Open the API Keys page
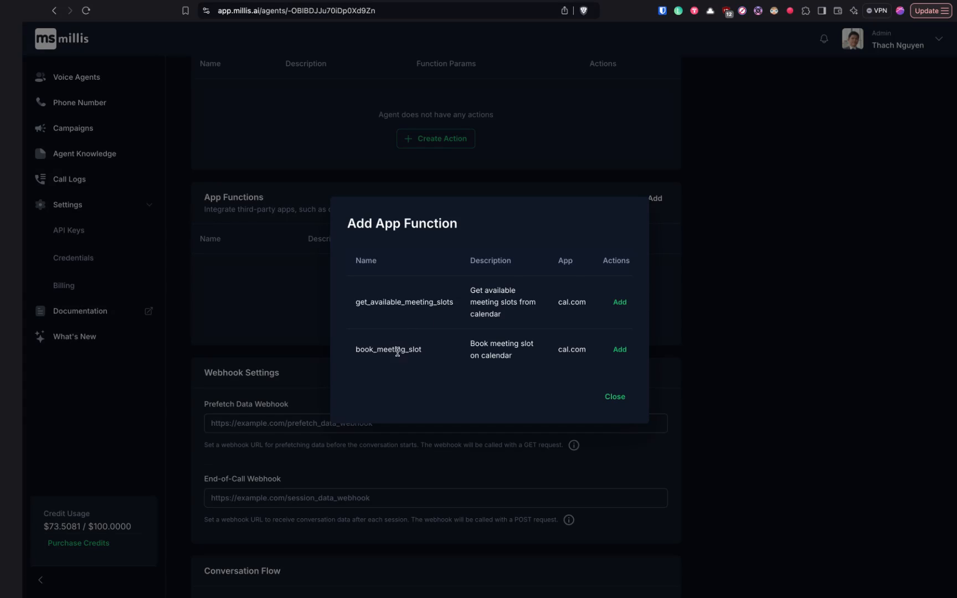The image size is (957, 598). point(68,230)
